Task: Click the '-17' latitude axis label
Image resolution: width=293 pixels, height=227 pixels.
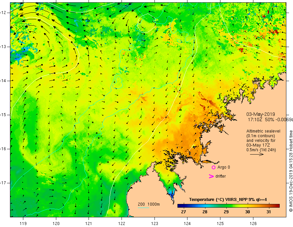Action: (x=4, y=183)
